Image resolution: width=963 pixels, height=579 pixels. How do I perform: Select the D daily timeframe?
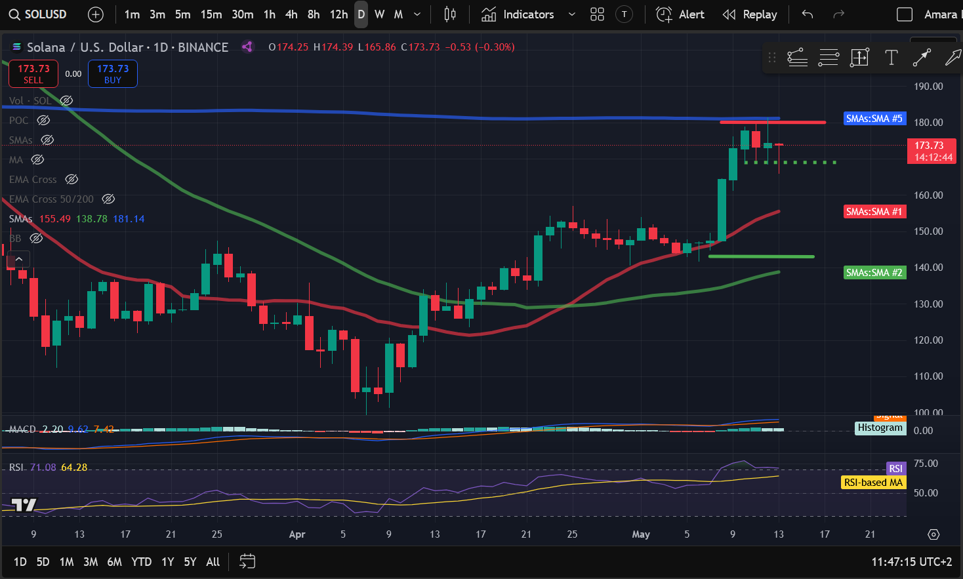coord(361,14)
